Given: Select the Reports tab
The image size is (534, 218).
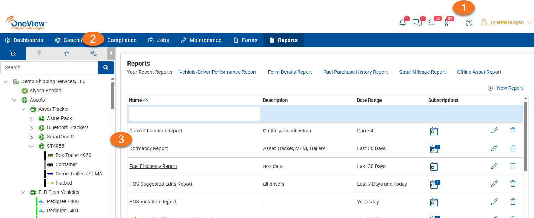Looking at the screenshot, I should click(284, 40).
